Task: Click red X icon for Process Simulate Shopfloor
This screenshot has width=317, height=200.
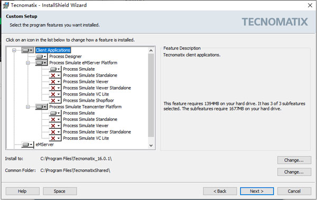Action: 55,100
